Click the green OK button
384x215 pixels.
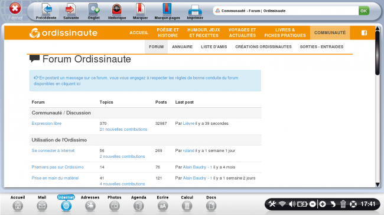point(364,11)
